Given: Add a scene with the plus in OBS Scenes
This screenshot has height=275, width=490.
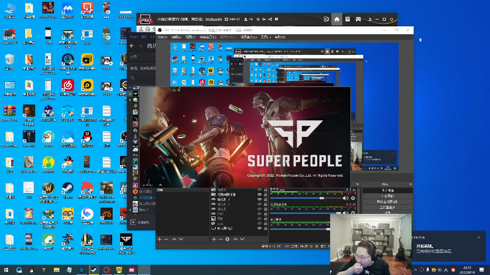Looking at the screenshot, I should [x=160, y=239].
